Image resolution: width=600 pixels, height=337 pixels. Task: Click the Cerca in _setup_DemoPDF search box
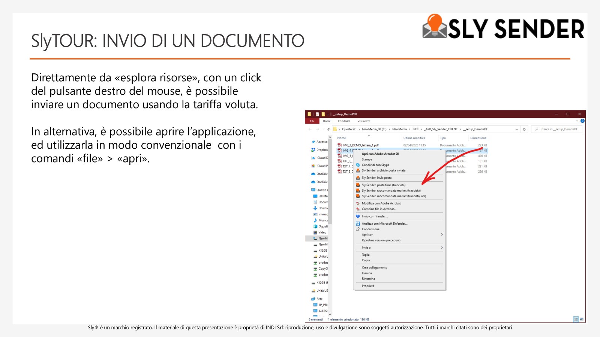(x=556, y=129)
